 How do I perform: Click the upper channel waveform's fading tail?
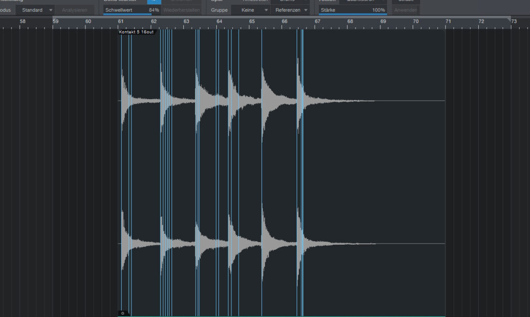point(352,100)
